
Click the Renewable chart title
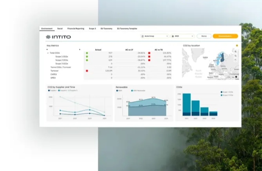tap(122, 87)
